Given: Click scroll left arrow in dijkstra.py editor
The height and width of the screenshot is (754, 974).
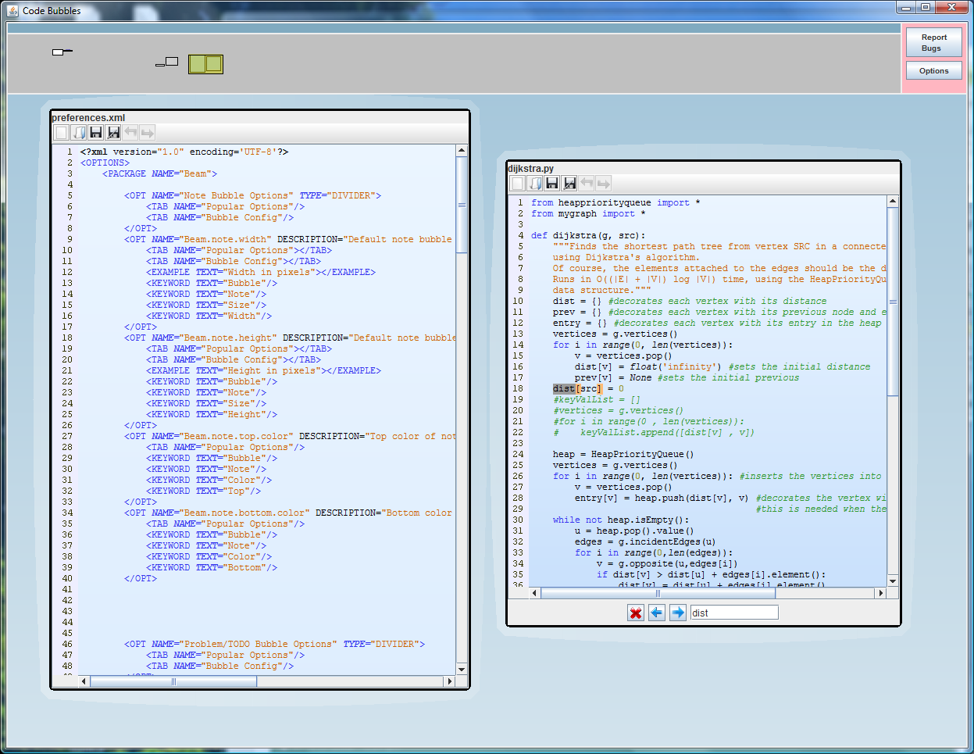Looking at the screenshot, I should 535,593.
